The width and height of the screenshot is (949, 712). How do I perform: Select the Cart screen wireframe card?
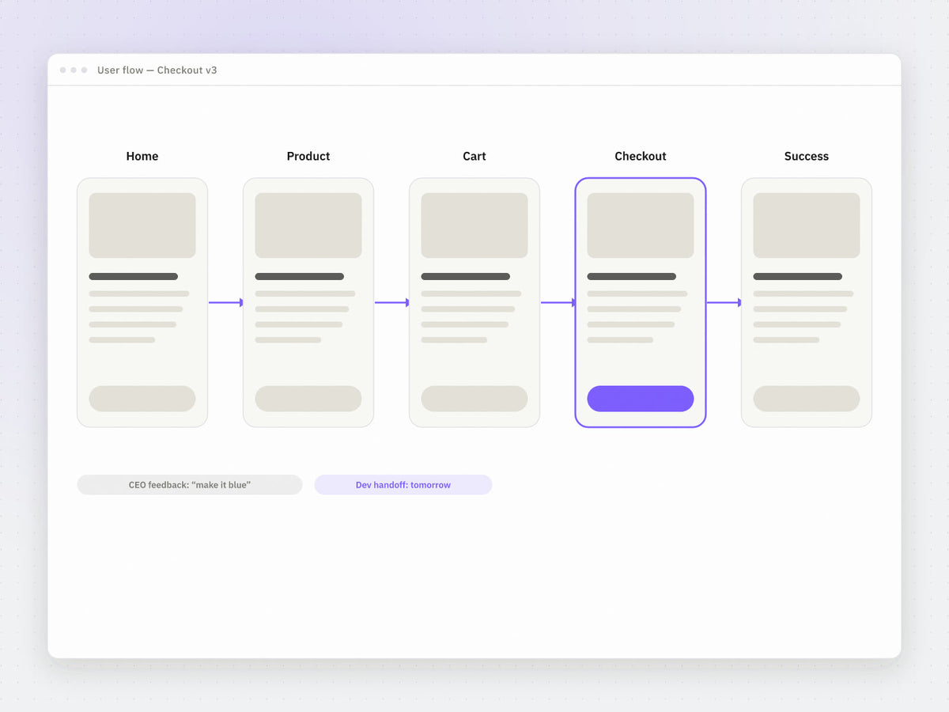click(475, 302)
